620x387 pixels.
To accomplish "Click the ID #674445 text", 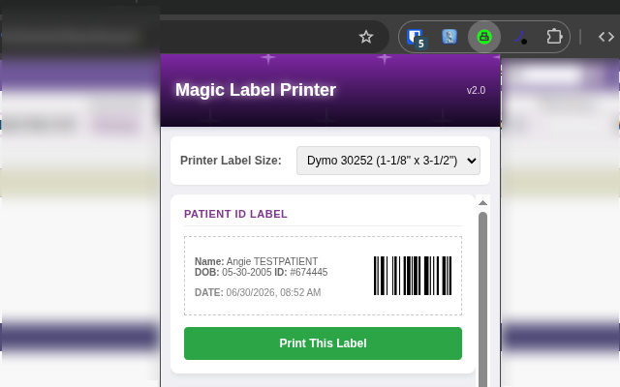I will point(301,272).
